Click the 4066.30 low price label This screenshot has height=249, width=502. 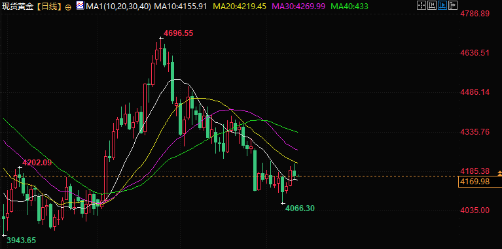(300, 208)
